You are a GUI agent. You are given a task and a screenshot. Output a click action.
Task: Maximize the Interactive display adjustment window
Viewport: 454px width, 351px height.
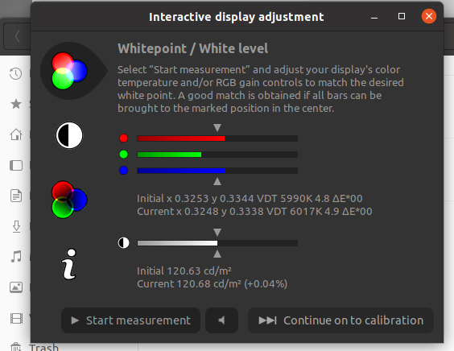(x=402, y=16)
